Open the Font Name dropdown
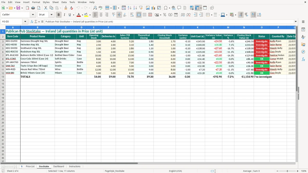Image resolution: width=308 pixels, height=173 pixels. 33,15
